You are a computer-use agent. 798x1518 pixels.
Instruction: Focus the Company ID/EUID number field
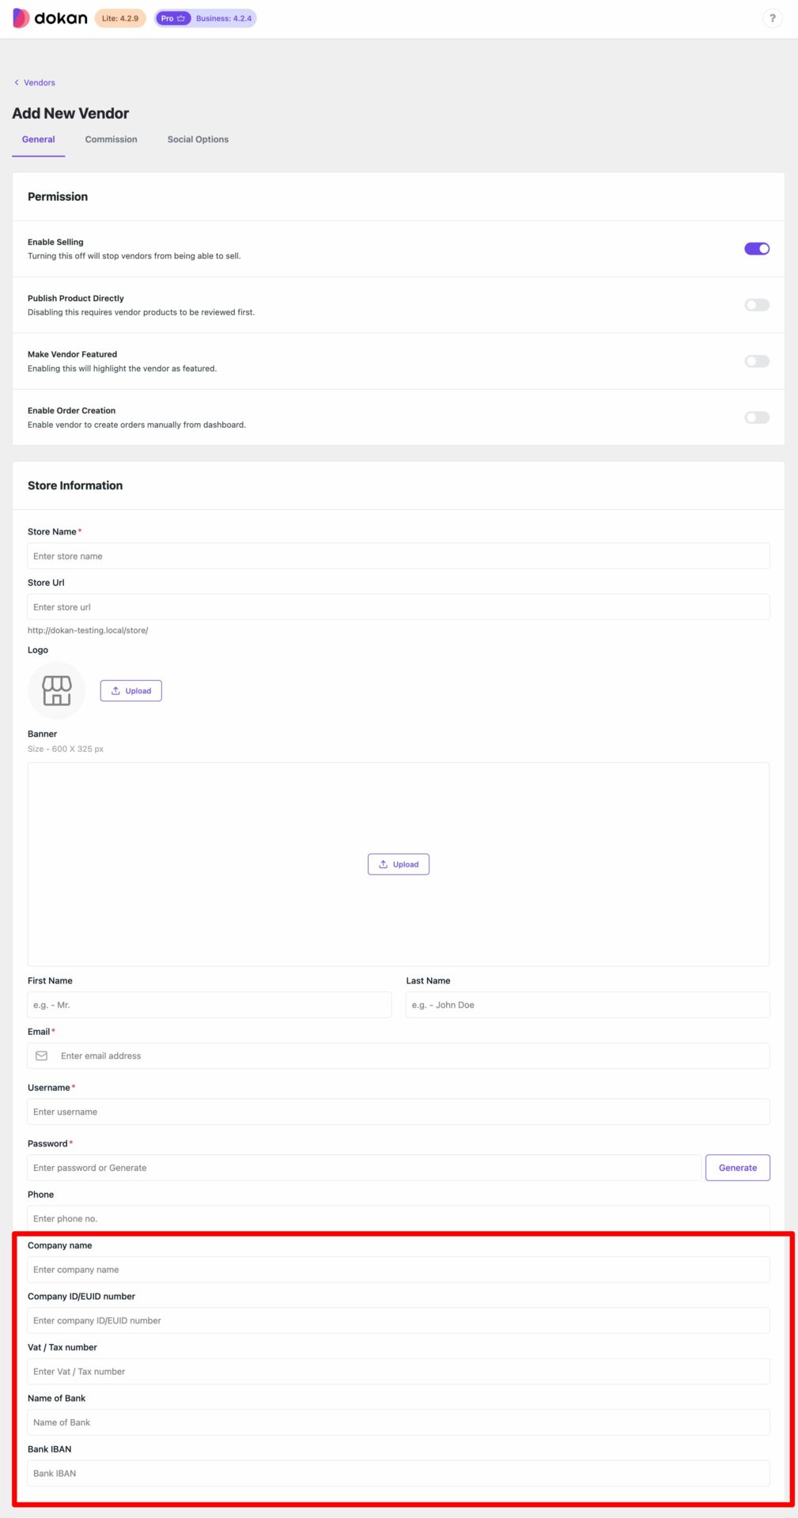tap(399, 1320)
